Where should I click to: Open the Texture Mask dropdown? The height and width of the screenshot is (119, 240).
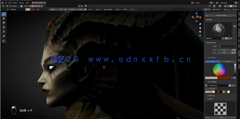[x=109, y=10]
